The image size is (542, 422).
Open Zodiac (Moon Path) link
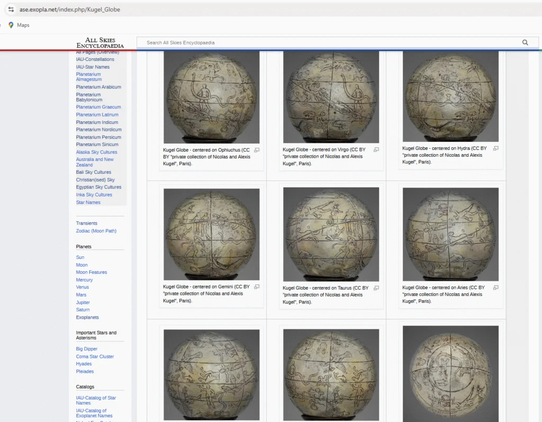96,231
